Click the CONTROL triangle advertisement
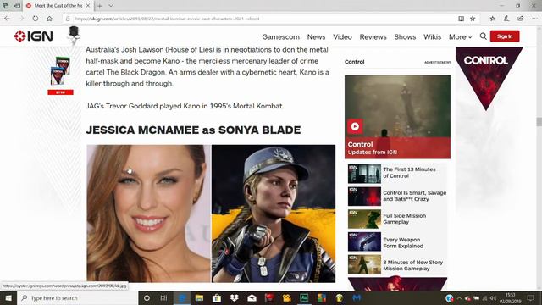Image resolution: width=542 pixels, height=305 pixels. (489, 78)
